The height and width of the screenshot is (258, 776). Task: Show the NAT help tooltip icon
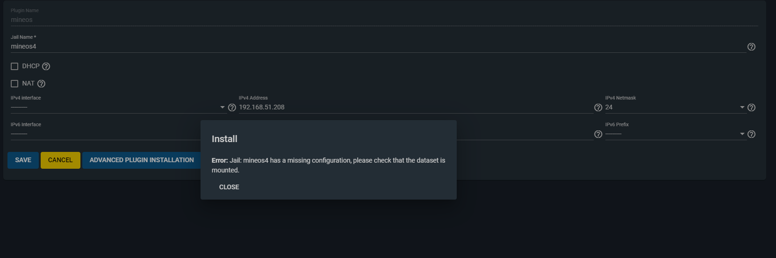click(41, 84)
